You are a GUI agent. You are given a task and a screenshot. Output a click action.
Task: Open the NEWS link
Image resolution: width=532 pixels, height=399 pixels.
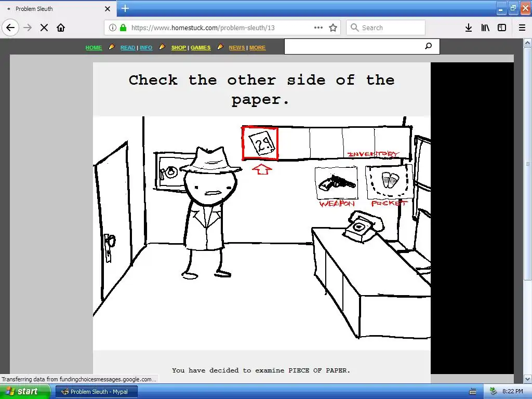[x=237, y=47]
